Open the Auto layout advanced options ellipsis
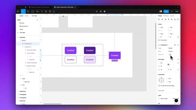 click(178, 63)
